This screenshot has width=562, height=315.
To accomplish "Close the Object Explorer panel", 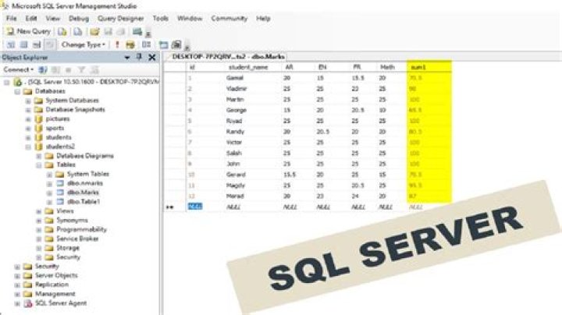I will click(x=152, y=57).
